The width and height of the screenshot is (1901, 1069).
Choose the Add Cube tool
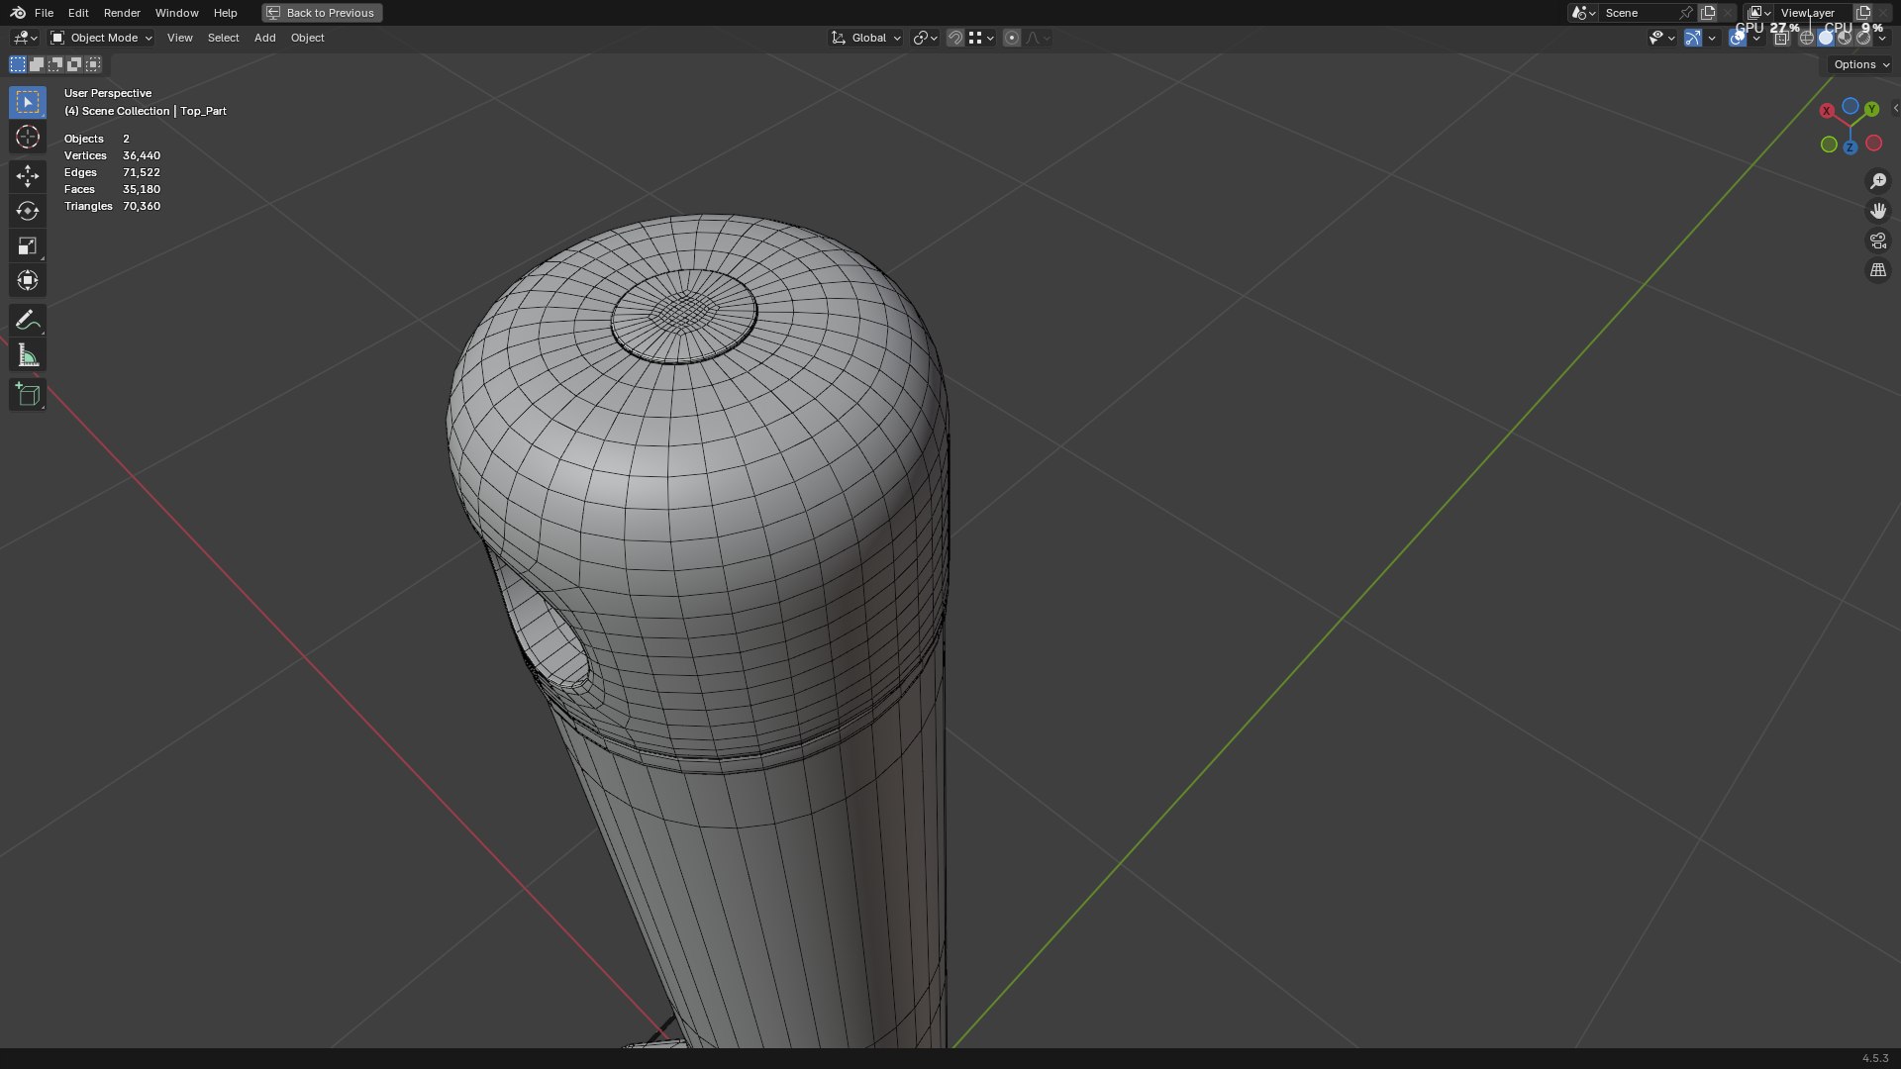(x=28, y=395)
